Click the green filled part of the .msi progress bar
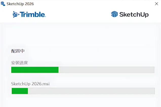 coord(20,91)
